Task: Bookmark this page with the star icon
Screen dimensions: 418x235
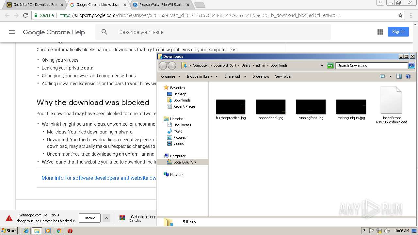Action: pos(400,15)
